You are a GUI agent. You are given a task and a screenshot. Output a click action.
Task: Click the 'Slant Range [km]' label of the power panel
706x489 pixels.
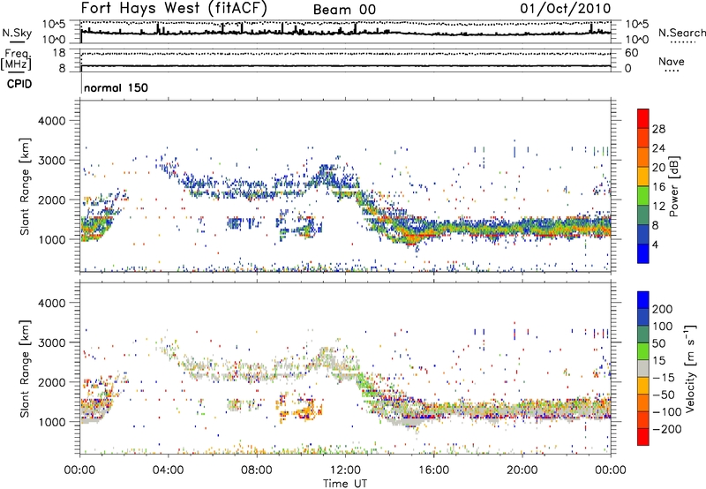(25, 186)
